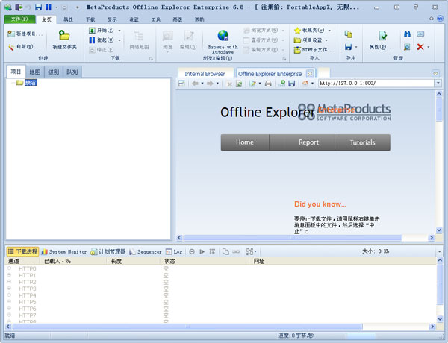Image resolution: width=448 pixels, height=343 pixels.
Task: Switch to the Internal Browser tab
Action: [x=205, y=74]
